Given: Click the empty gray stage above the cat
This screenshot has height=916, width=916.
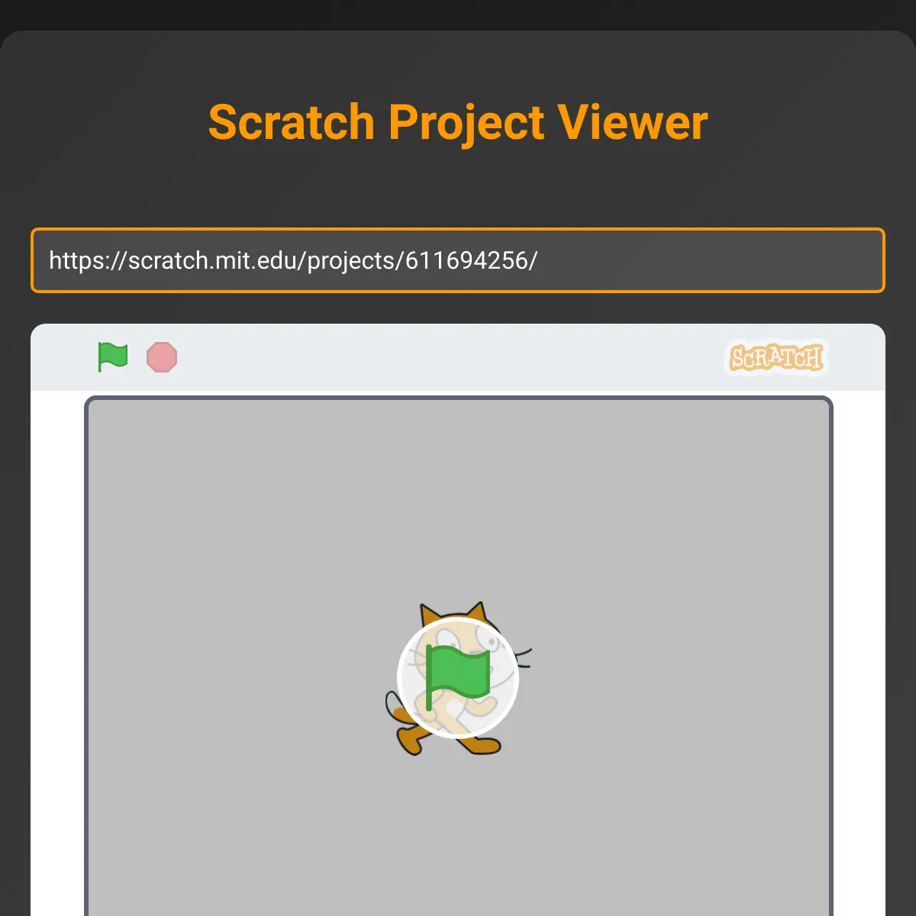Looking at the screenshot, I should (x=458, y=496).
